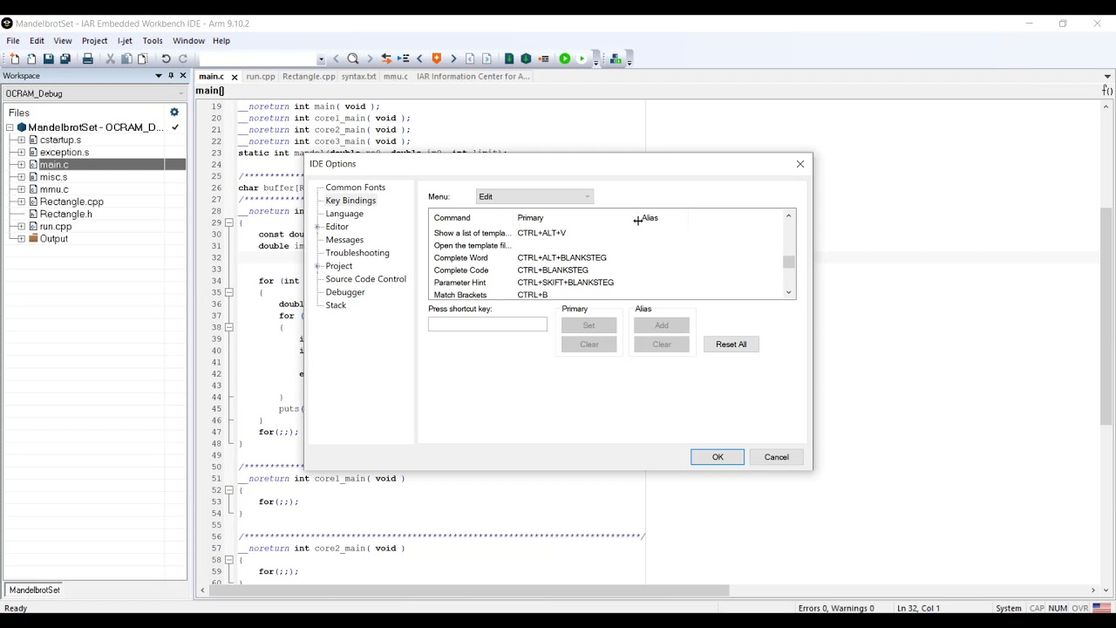Click the New Document toolbar icon
The height and width of the screenshot is (628, 1116).
pos(14,58)
